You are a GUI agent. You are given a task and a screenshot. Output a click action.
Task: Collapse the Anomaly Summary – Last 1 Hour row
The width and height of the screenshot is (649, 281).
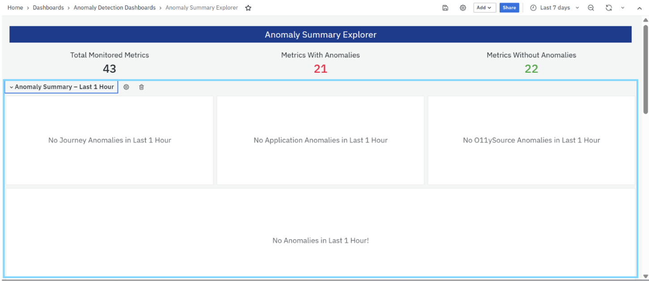(x=61, y=87)
